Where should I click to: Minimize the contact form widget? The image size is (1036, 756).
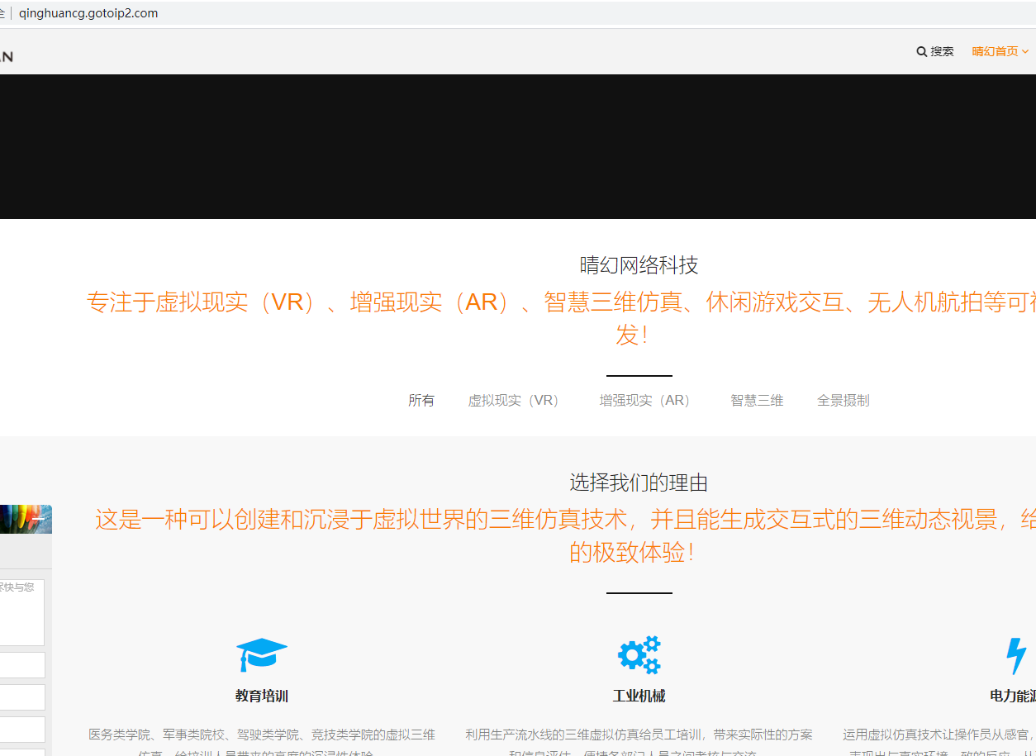coord(39,520)
